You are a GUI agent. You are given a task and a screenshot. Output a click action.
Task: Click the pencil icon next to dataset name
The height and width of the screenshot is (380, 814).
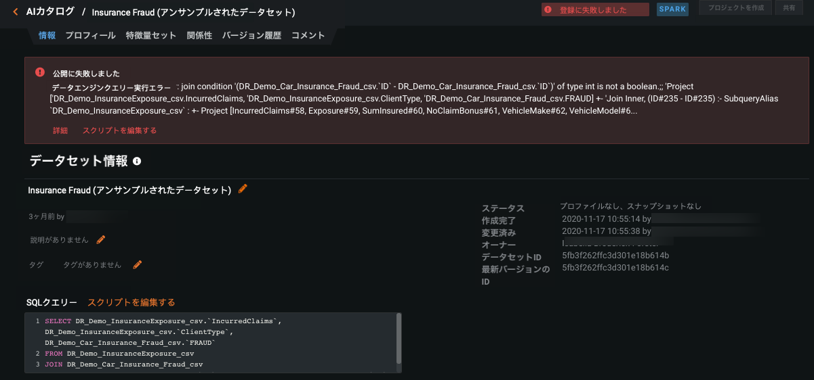(243, 189)
